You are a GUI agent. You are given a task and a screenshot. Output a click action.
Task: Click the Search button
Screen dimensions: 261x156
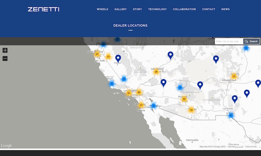coord(251,41)
